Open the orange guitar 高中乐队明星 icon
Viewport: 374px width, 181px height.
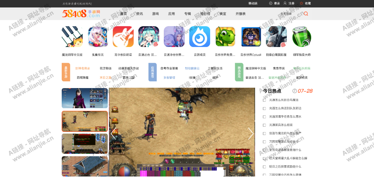(x=123, y=37)
